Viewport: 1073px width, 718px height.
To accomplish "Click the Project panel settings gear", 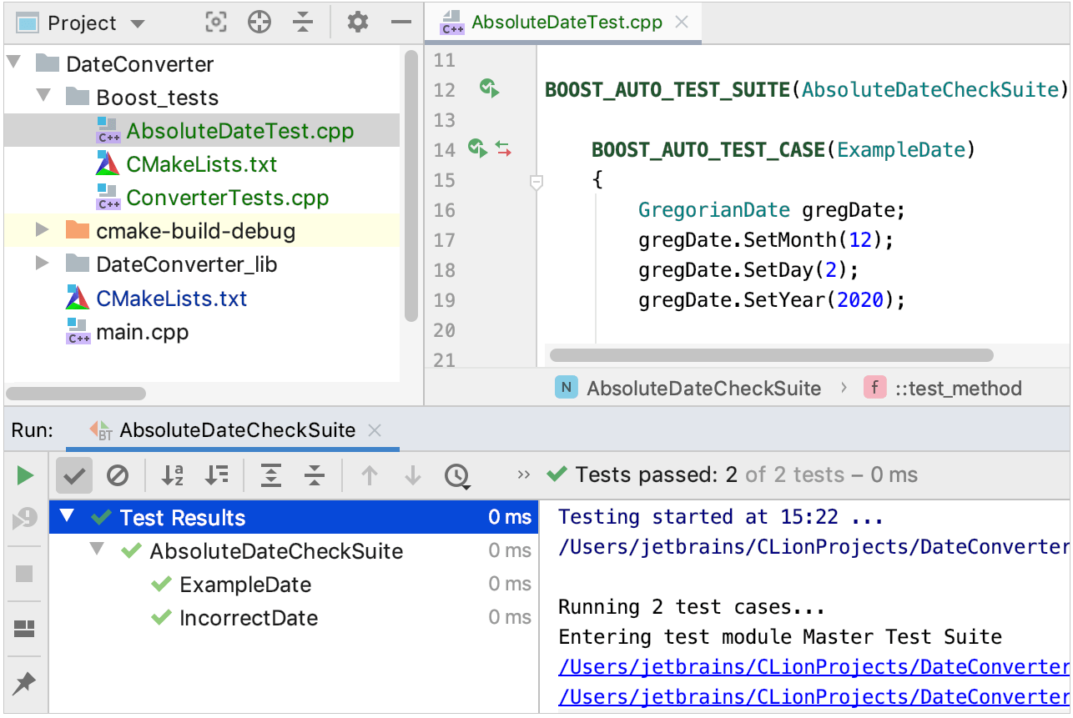I will click(x=358, y=23).
